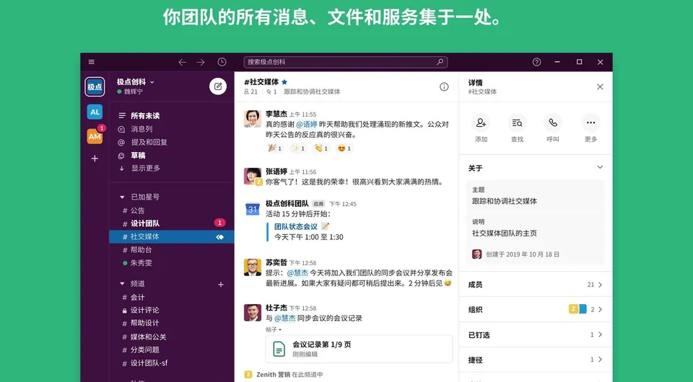This screenshot has width=693, height=382.
Task: Click 张语婷's avatar
Action: (x=253, y=176)
